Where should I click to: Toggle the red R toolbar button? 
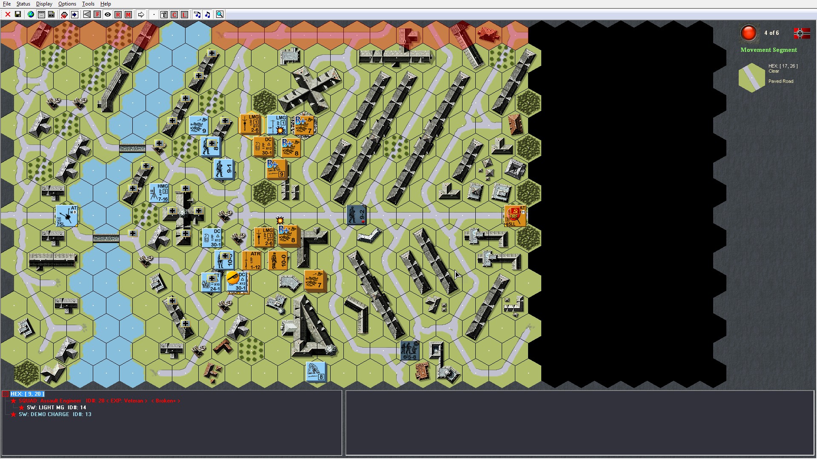[x=118, y=14]
